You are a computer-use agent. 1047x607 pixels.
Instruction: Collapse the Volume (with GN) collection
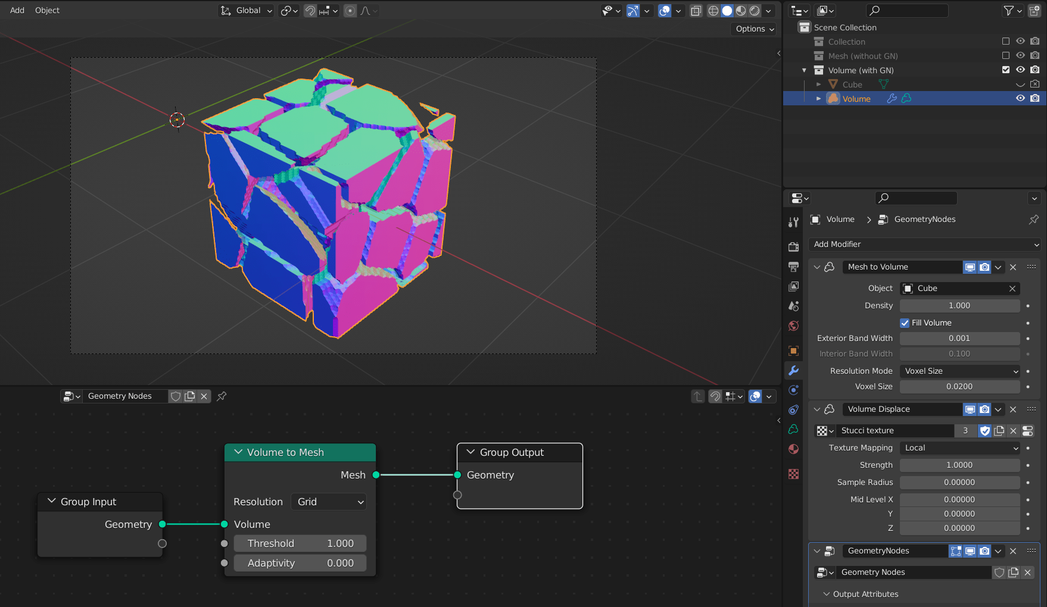804,70
